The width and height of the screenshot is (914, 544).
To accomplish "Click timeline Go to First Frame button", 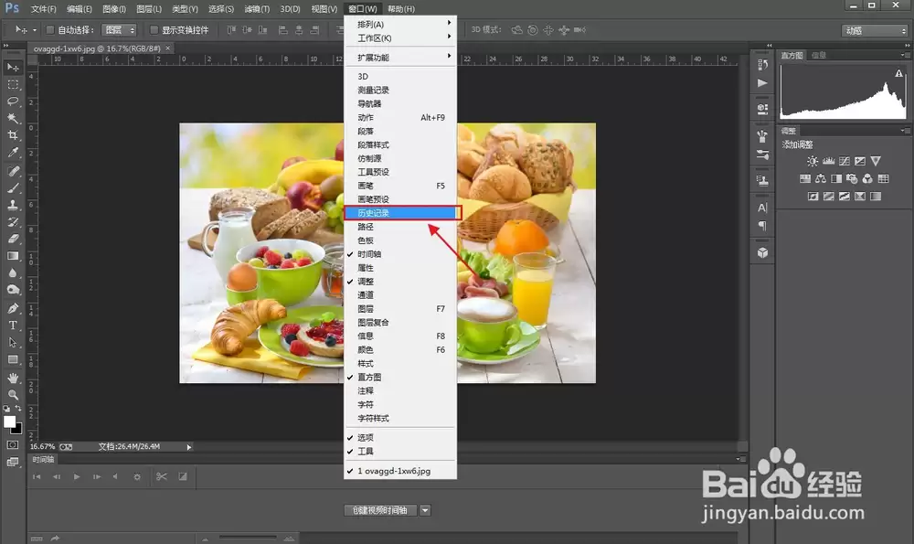I will pos(37,476).
